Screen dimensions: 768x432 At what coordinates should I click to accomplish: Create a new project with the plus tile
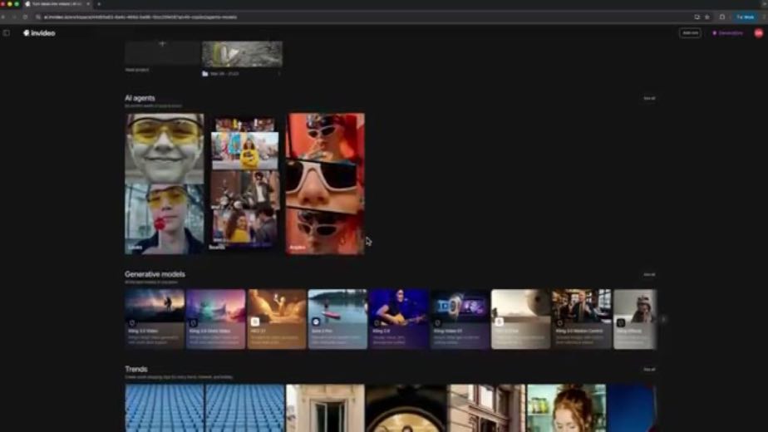(163, 52)
